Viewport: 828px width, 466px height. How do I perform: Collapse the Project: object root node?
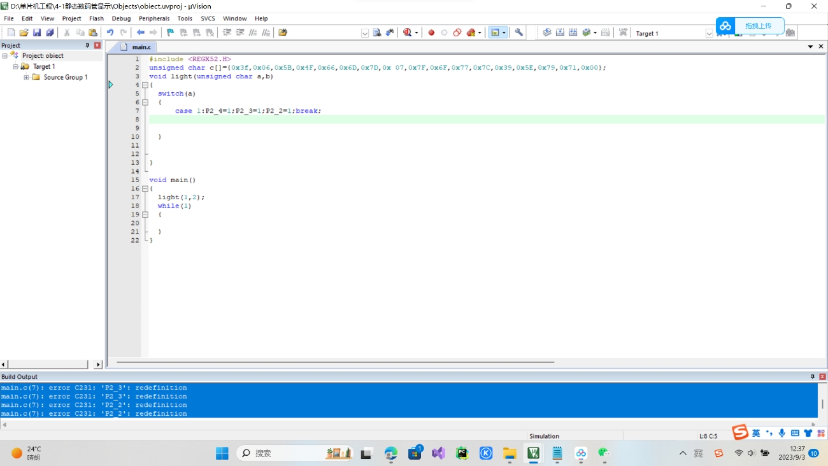(4, 55)
